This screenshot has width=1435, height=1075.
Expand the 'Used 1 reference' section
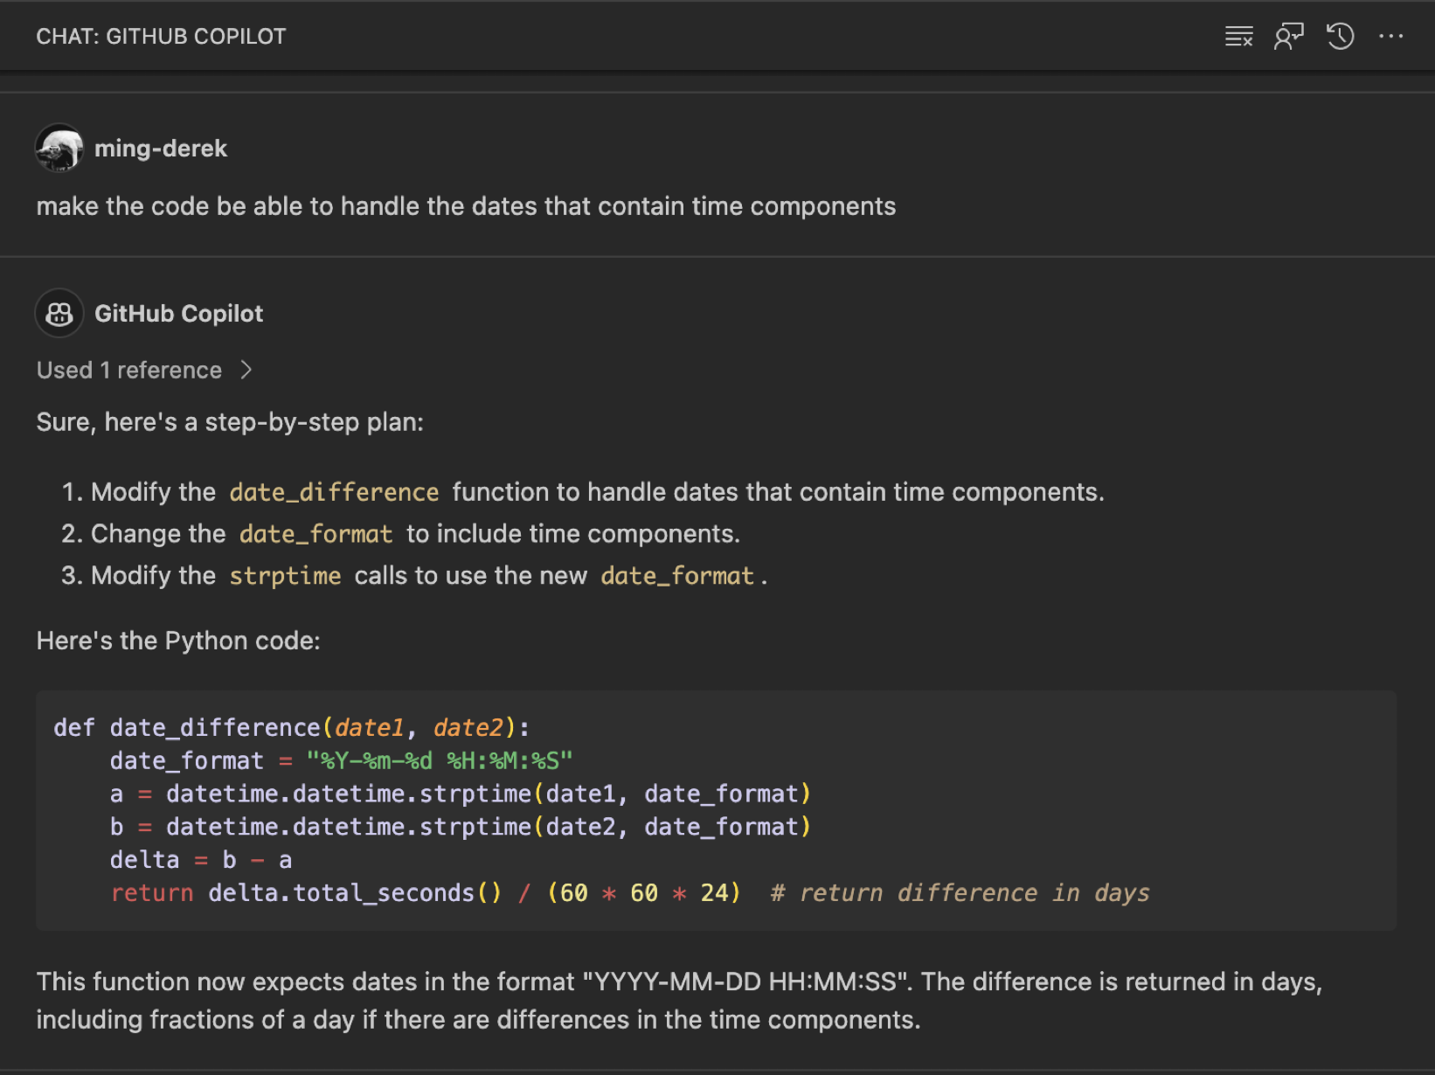pyautogui.click(x=129, y=370)
